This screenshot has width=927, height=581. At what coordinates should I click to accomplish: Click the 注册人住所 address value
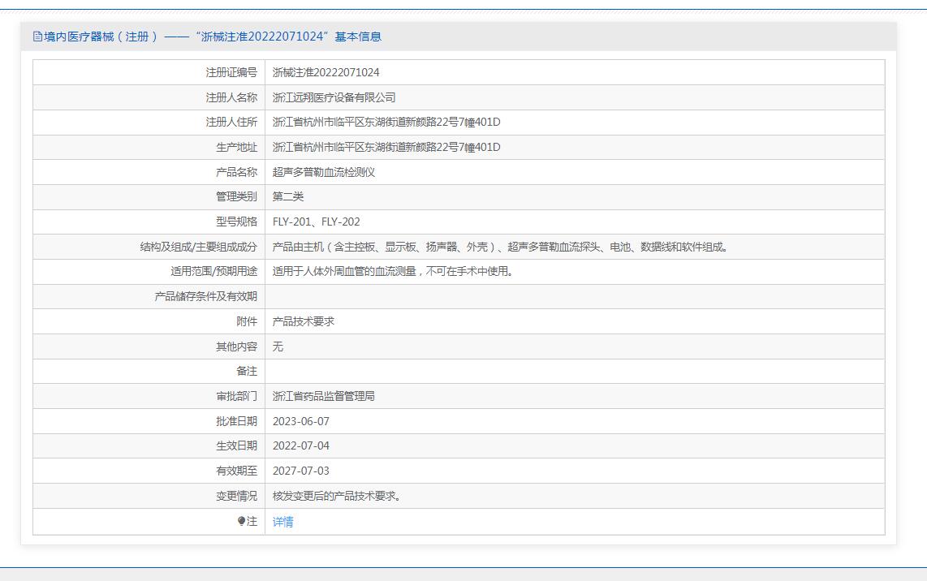pyautogui.click(x=386, y=123)
